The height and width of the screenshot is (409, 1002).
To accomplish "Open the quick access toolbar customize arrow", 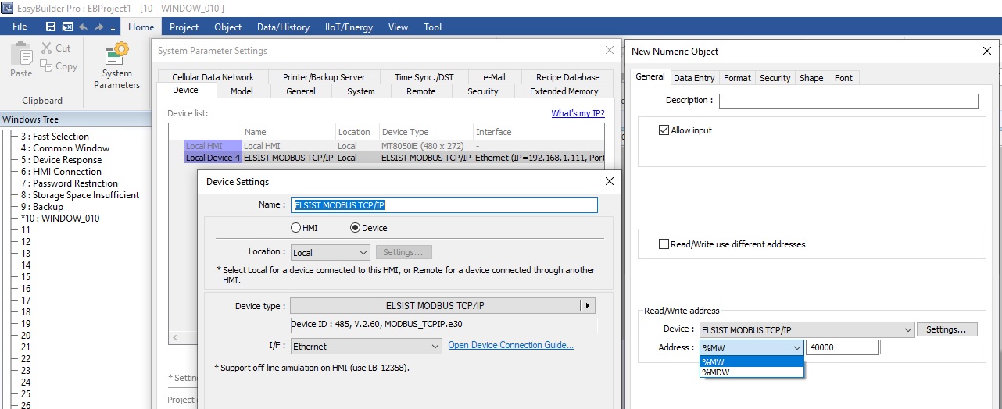I will point(113,27).
